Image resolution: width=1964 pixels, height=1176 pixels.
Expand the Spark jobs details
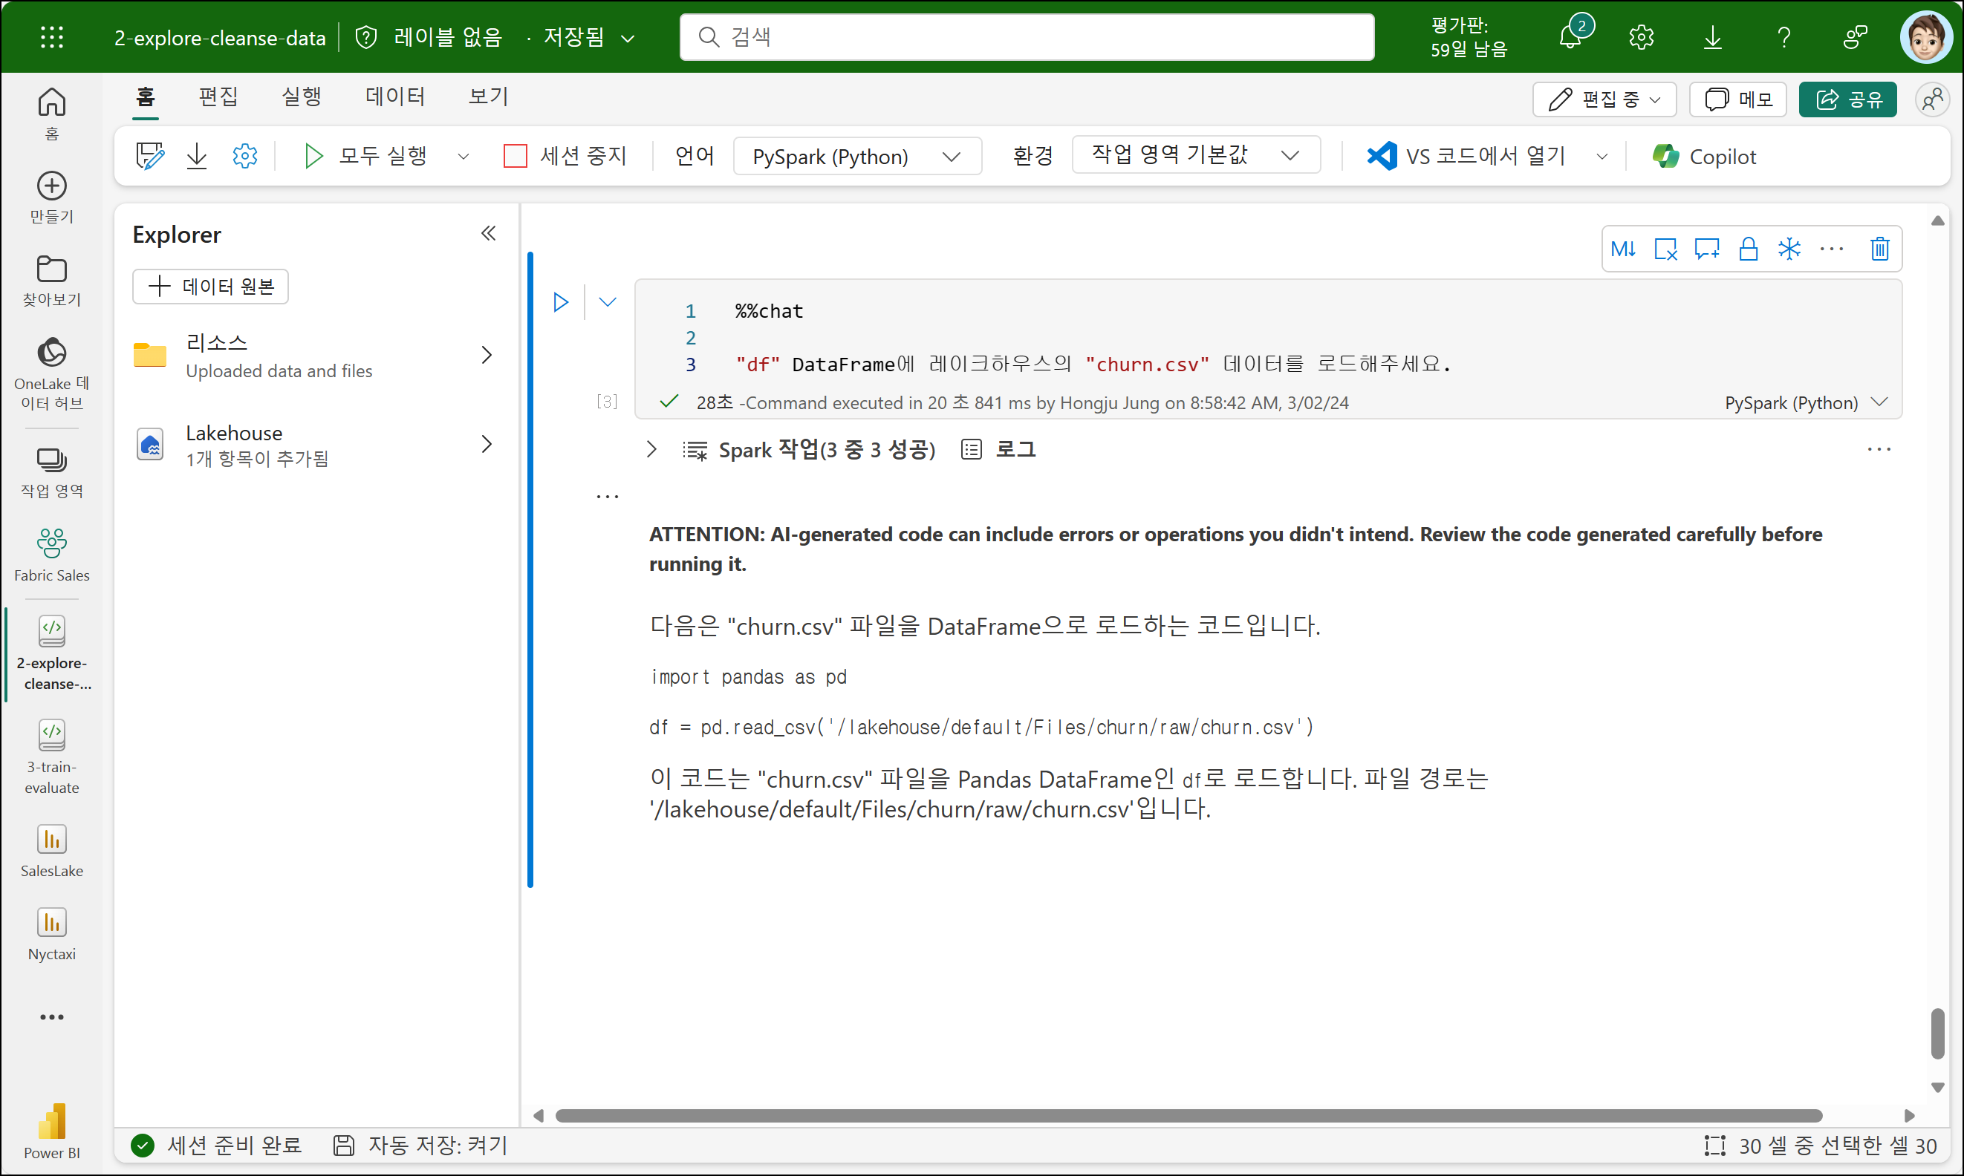[651, 449]
